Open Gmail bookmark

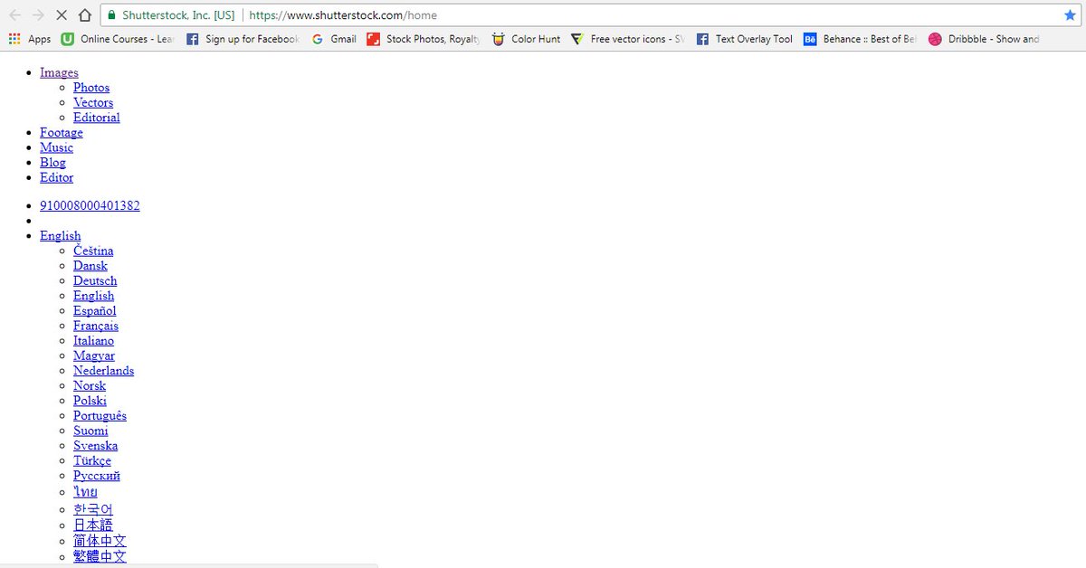coord(333,39)
